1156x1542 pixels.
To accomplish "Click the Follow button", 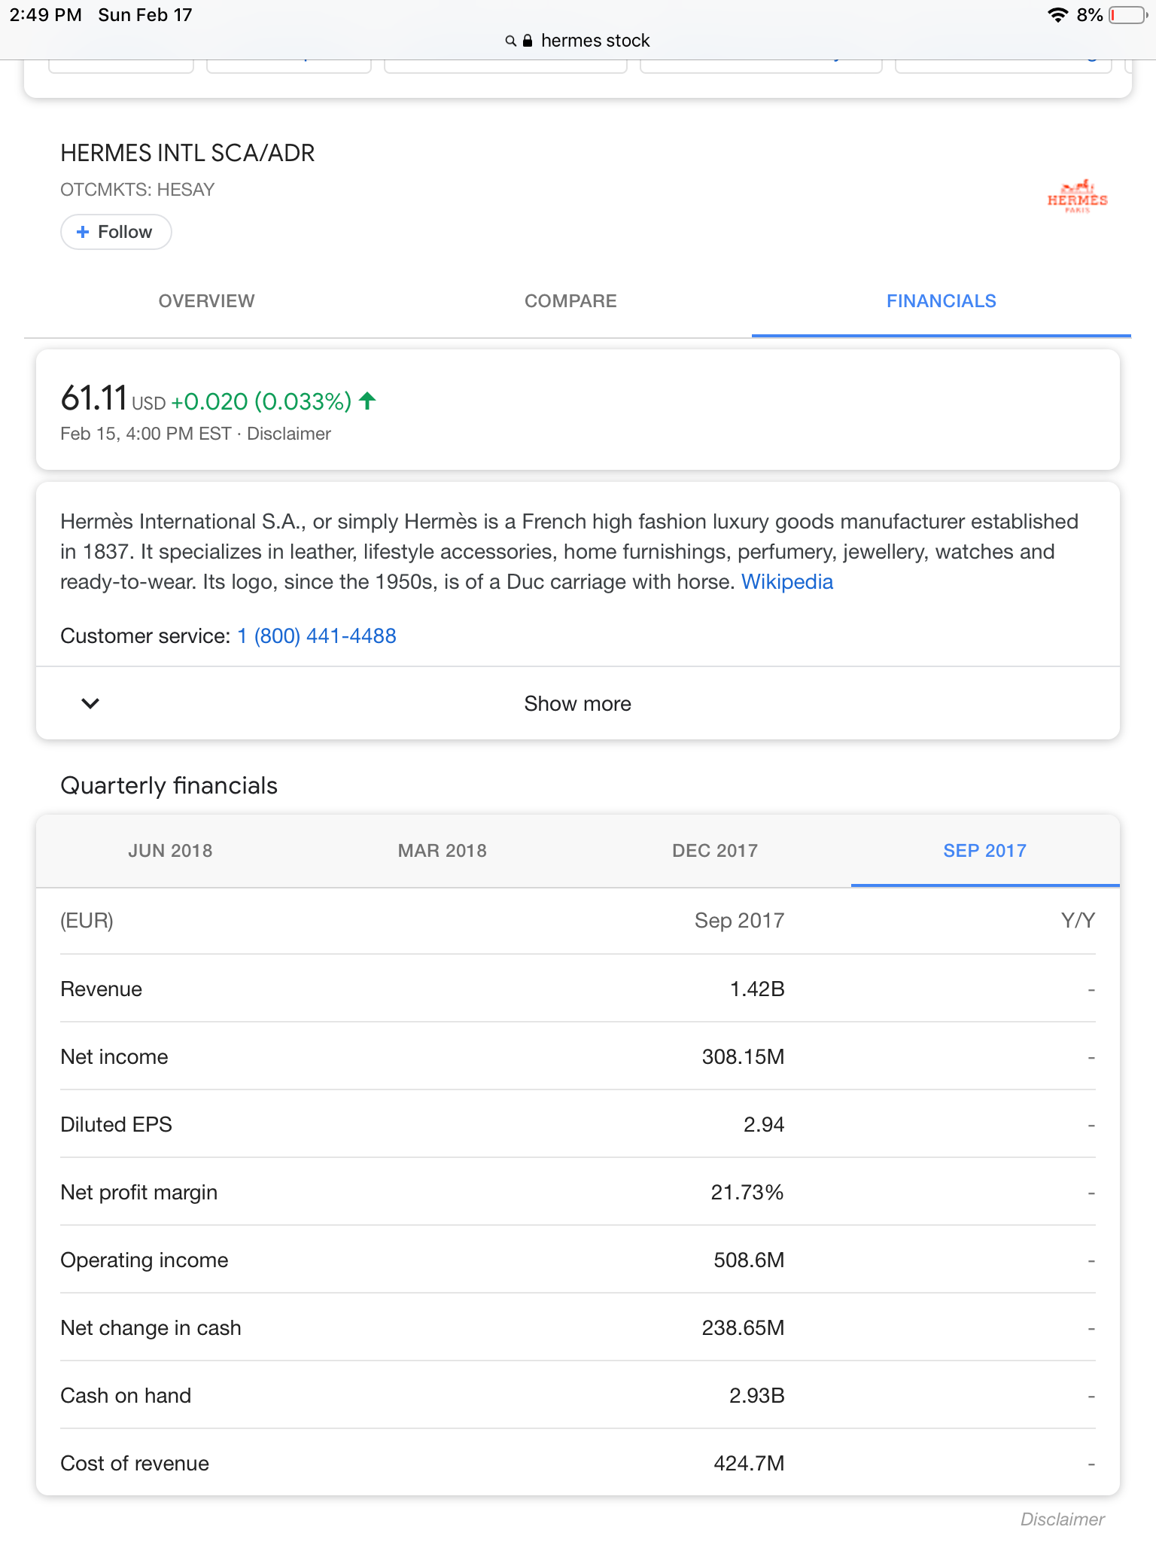I will click(x=116, y=232).
